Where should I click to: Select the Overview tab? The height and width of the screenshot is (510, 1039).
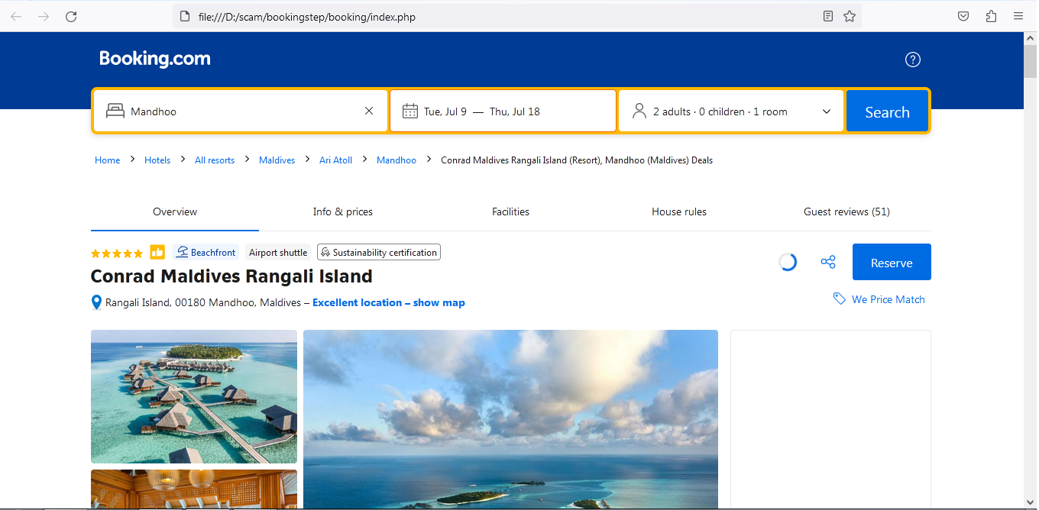tap(175, 211)
